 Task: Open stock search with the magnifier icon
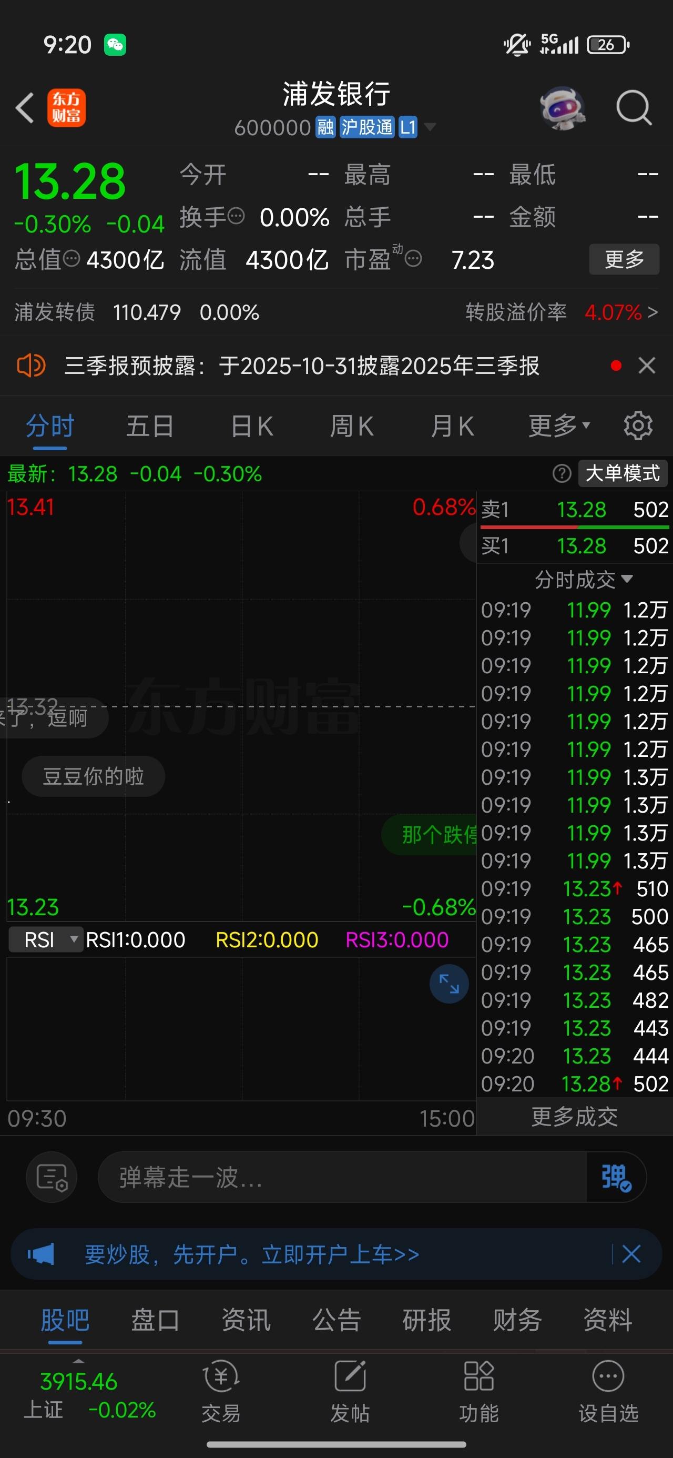634,107
